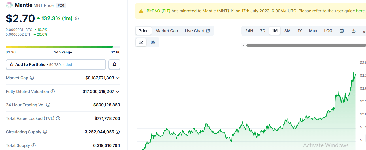Image resolution: width=366 pixels, height=150 pixels.
Task: Click the horizontal scrollbar above the chart
Action: 305,45
